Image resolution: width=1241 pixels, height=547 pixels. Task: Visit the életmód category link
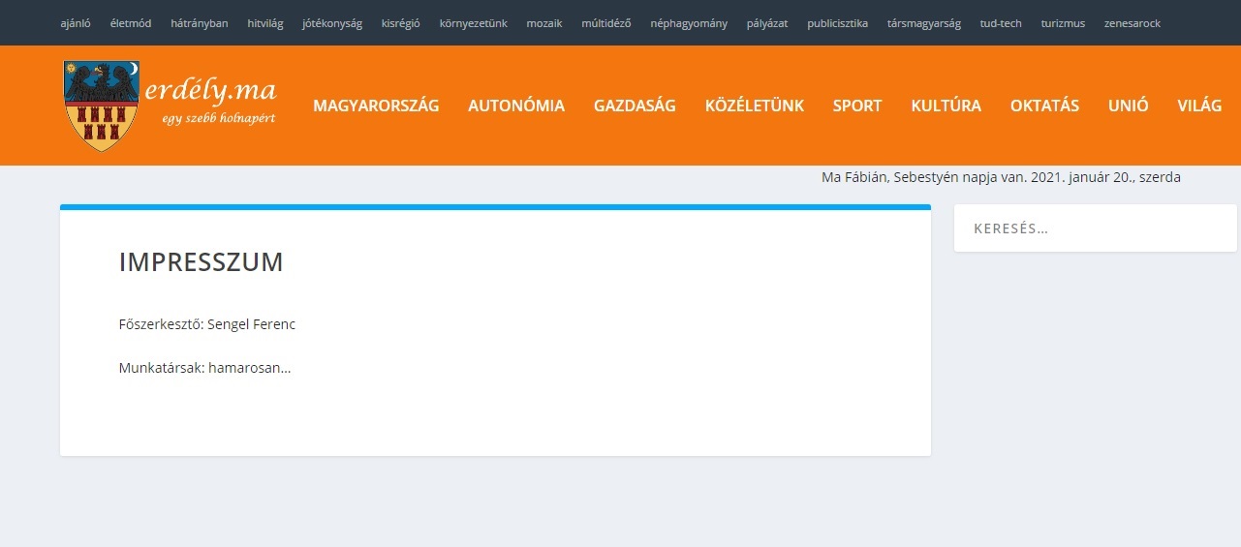coord(131,23)
